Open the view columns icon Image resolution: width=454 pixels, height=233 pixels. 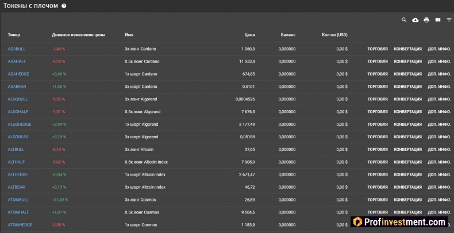point(438,20)
